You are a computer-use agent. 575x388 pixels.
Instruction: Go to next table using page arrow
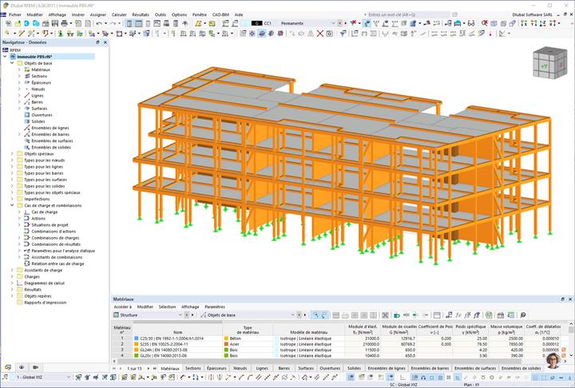(x=149, y=368)
